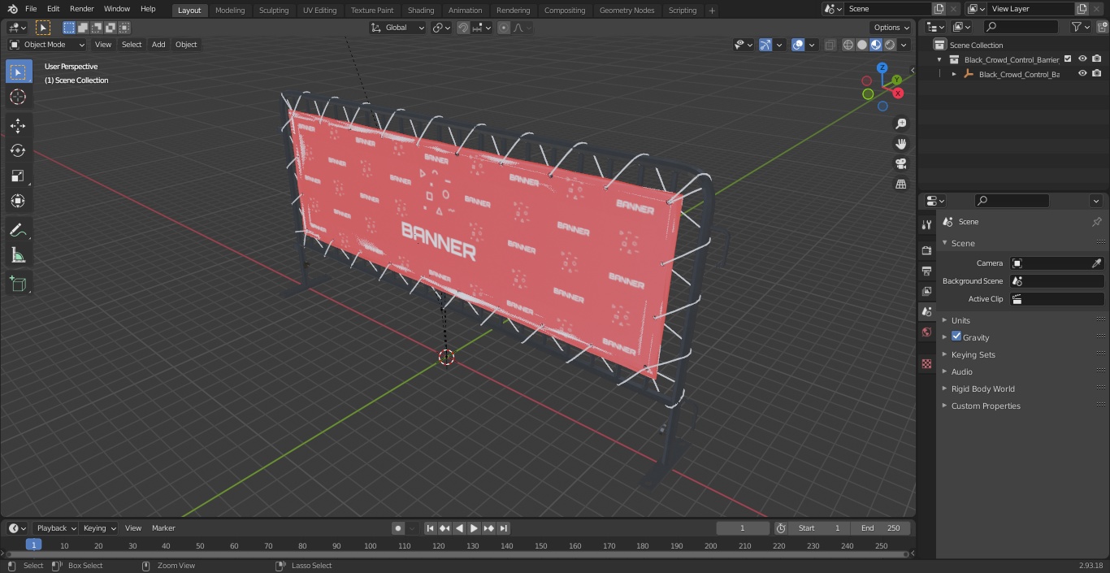
Task: Open the viewport Options dropdown
Action: 891,28
